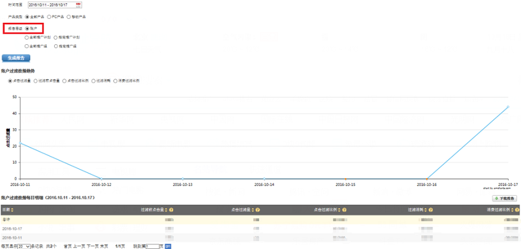The height and width of the screenshot is (249, 521).
Task: Sort by 过滤消耗 using header sort arrows
Action: [426, 210]
